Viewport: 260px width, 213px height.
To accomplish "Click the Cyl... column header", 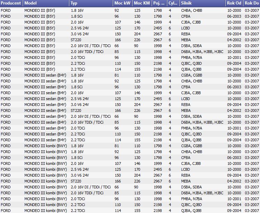I will coord(173,3).
